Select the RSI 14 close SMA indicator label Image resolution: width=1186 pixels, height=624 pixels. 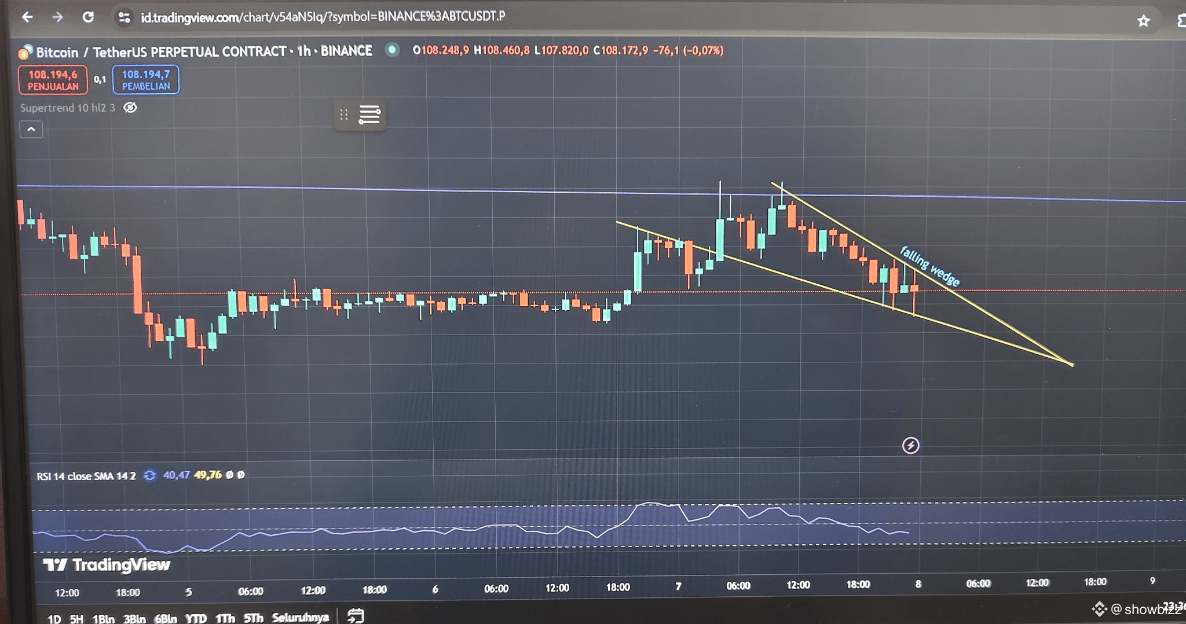coord(86,476)
